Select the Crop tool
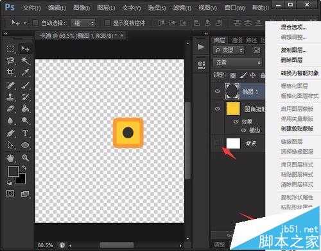 click(10, 72)
